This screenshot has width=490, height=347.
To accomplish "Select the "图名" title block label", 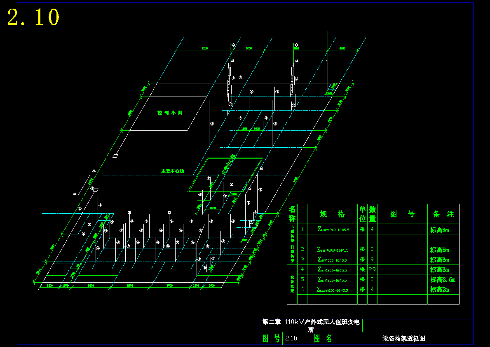I will tap(323, 338).
